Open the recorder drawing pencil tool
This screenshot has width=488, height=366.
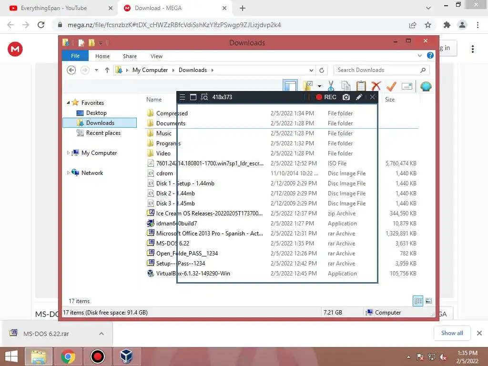tap(359, 97)
